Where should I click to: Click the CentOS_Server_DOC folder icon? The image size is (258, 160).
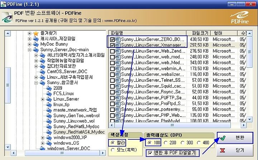tap(42, 72)
